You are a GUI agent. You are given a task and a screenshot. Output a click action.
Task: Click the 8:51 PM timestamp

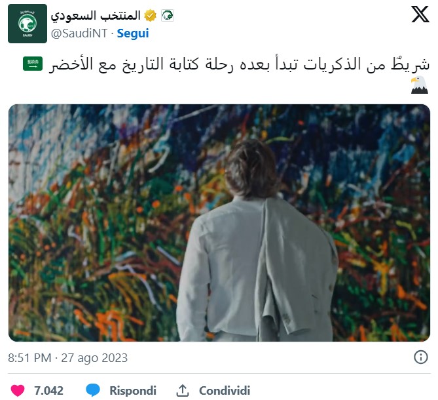[29, 358]
